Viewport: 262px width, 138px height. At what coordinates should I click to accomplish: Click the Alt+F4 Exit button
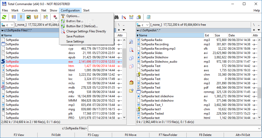pyautogui.click(x=243, y=135)
